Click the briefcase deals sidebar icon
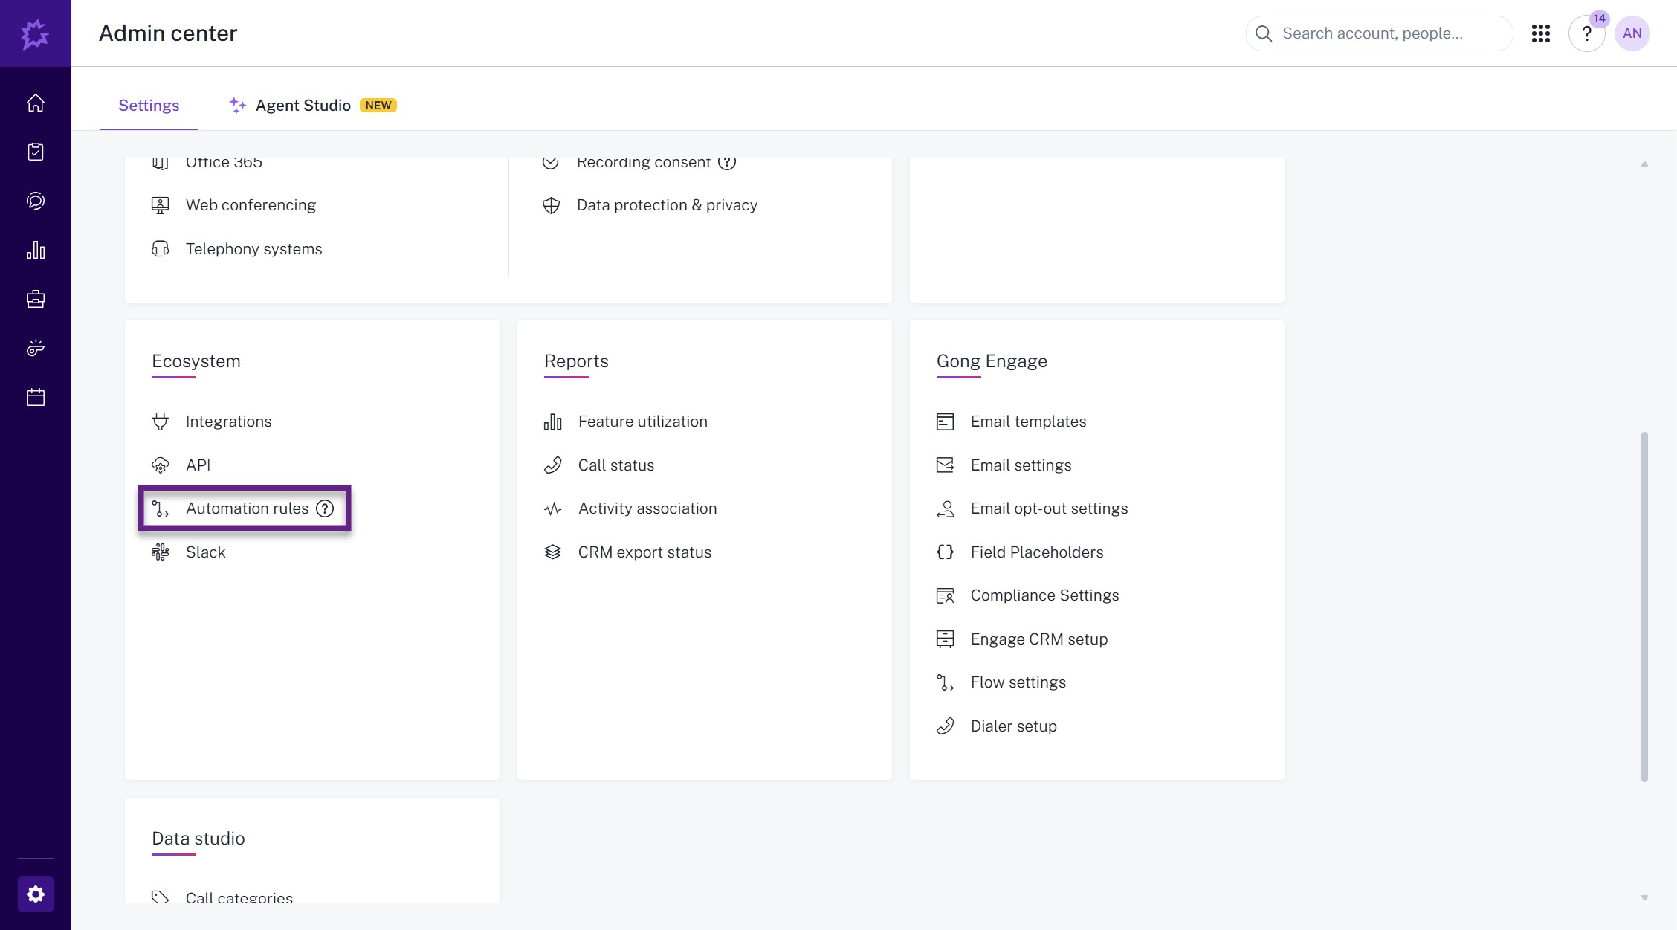The height and width of the screenshot is (930, 1677). click(36, 299)
